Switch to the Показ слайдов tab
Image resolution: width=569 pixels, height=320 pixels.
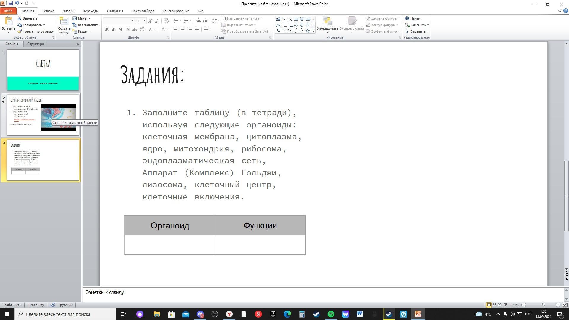(x=143, y=11)
